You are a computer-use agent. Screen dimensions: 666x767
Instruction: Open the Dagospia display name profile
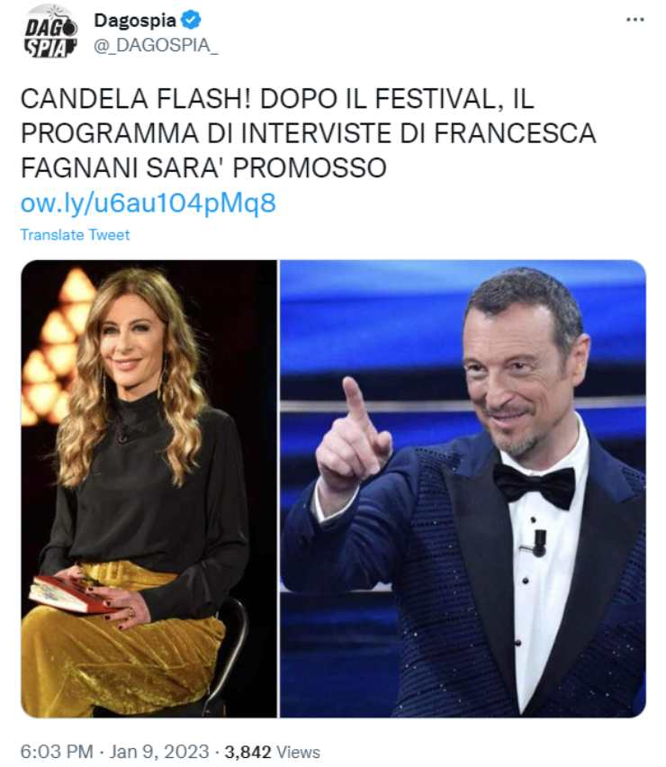tap(135, 21)
